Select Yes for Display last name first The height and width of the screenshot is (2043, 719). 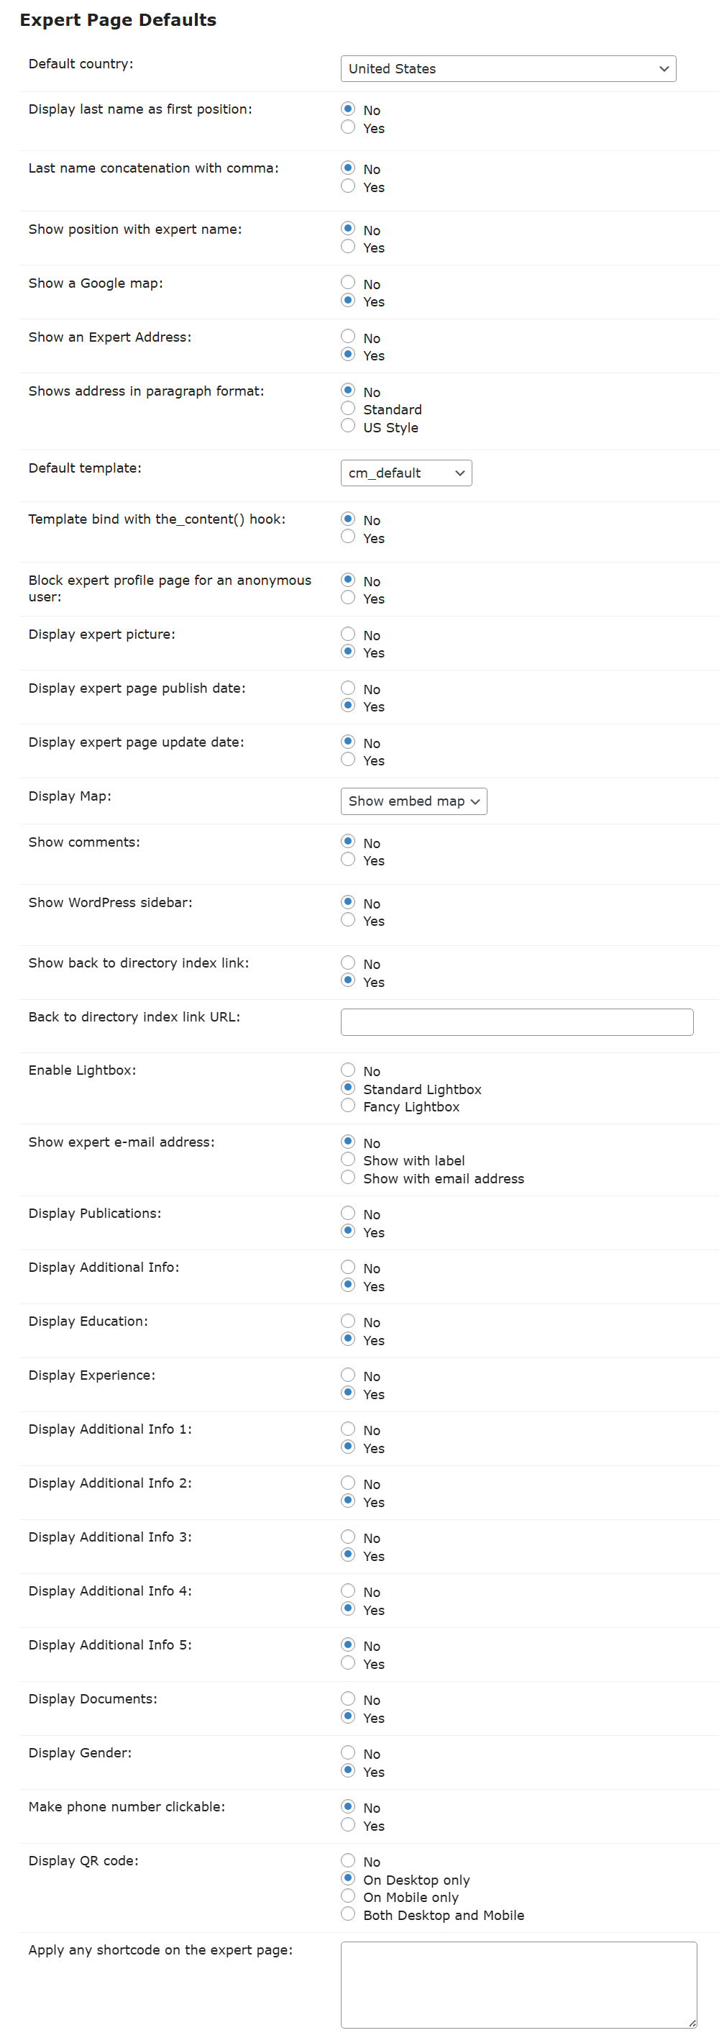tap(348, 127)
